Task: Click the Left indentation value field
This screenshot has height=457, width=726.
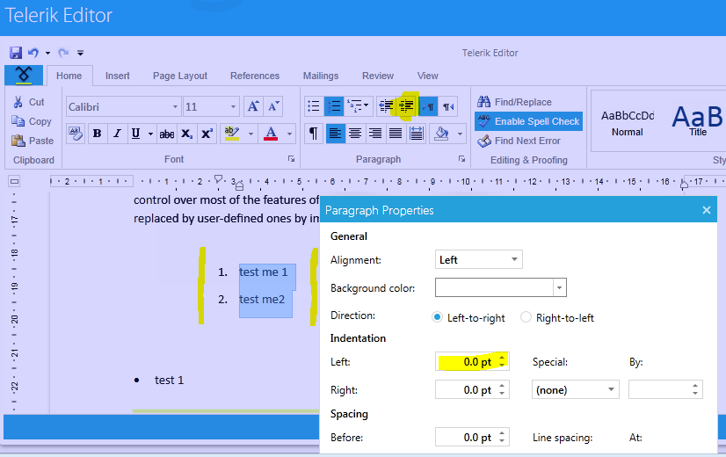Action: coord(472,361)
